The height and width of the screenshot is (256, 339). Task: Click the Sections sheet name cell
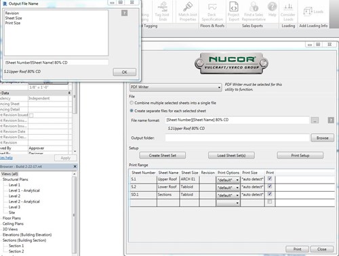(168, 194)
